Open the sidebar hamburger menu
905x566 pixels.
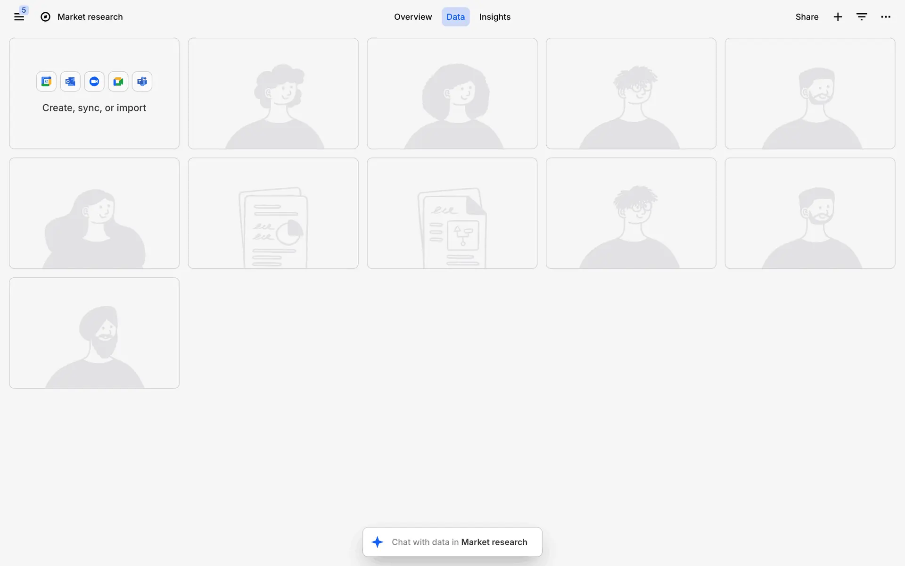point(19,17)
